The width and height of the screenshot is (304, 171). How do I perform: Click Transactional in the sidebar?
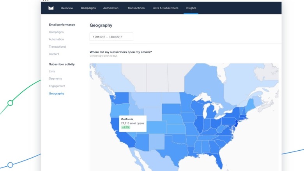57,47
